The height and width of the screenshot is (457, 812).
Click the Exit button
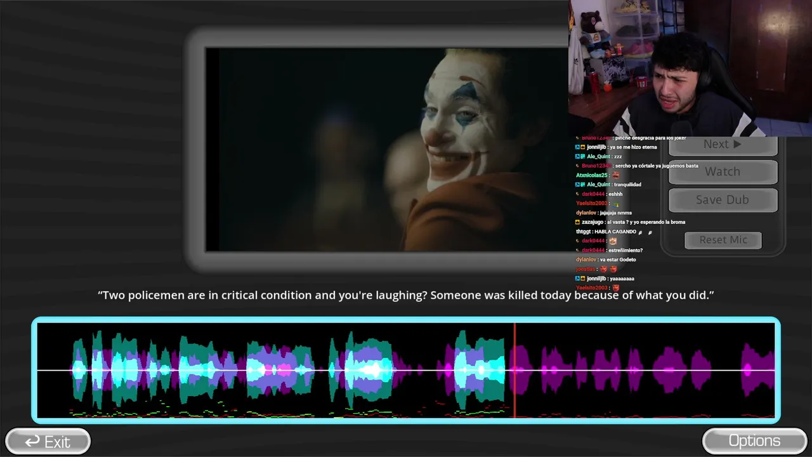click(48, 441)
